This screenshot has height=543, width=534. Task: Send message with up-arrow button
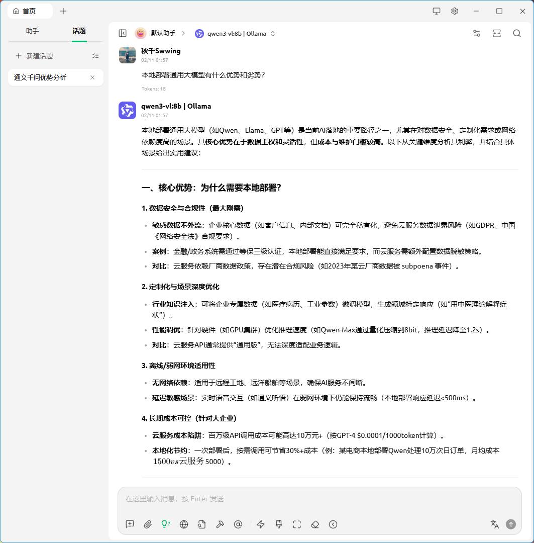pos(511,524)
